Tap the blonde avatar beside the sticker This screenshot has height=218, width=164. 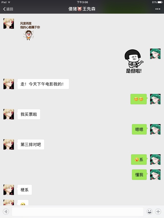[x=9, y=24]
